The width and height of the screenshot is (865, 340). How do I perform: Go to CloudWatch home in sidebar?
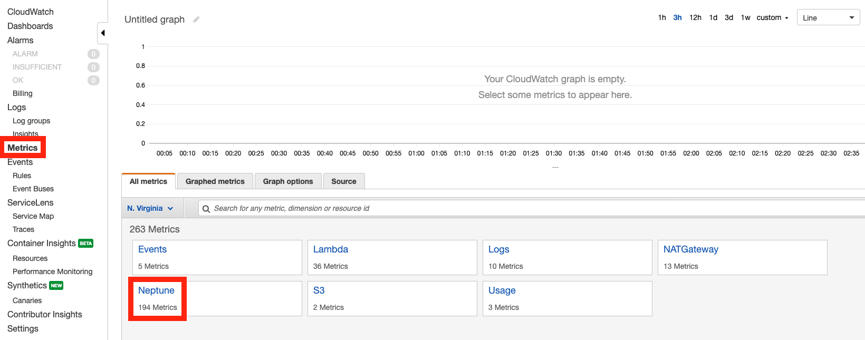(31, 12)
